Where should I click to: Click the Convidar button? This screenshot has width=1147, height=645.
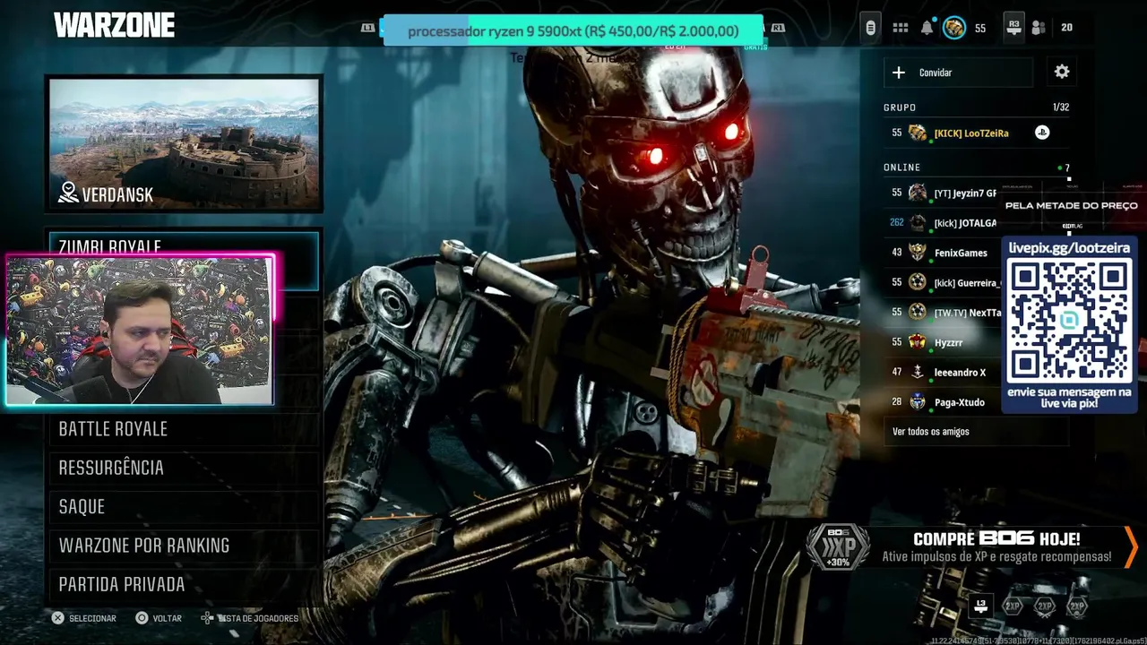click(x=958, y=73)
